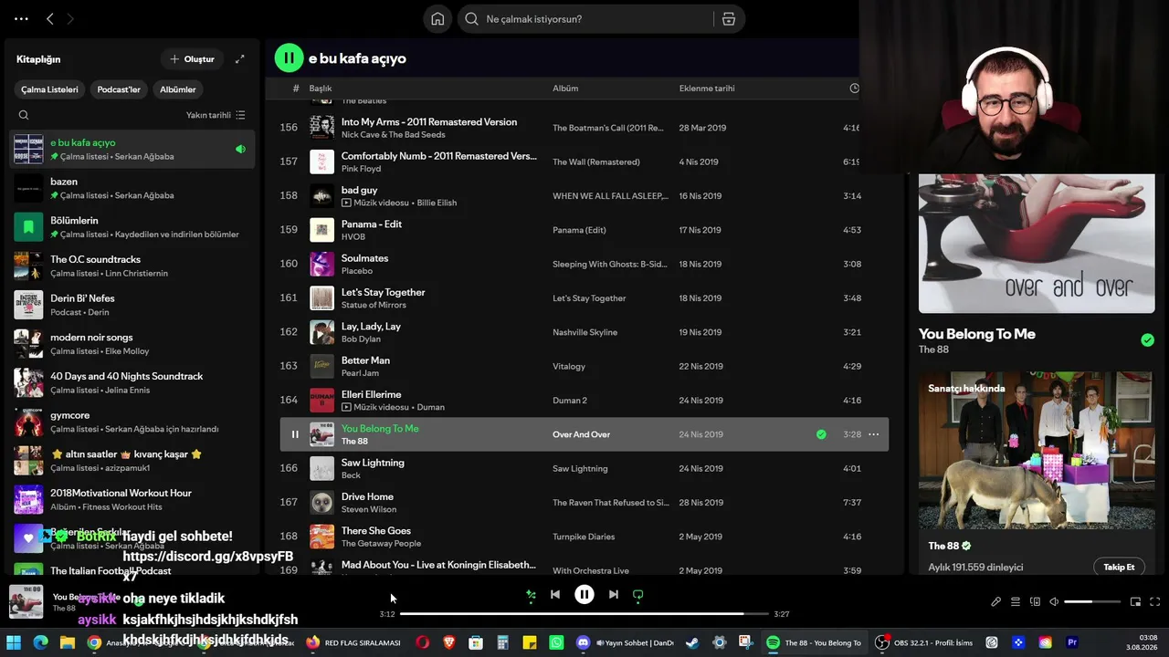The height and width of the screenshot is (657, 1169).
Task: Open 2018Motivational Workout Hour album
Action: tap(132, 500)
